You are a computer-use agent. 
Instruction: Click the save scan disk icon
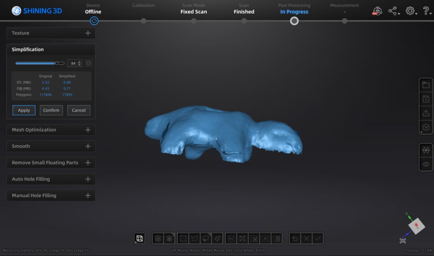(426, 99)
